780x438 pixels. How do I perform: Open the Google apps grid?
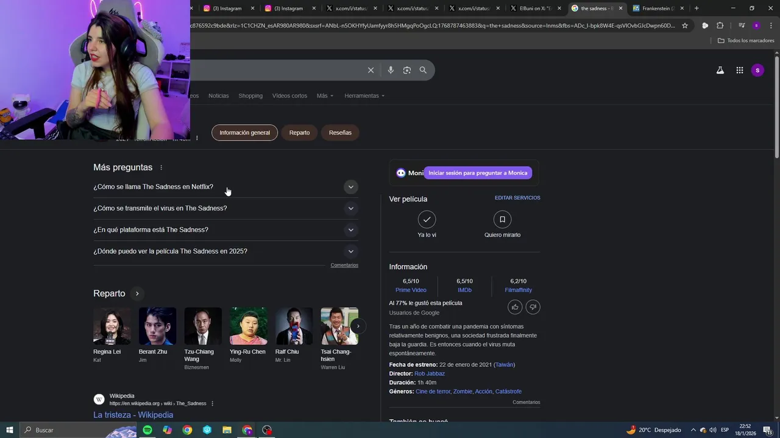pos(740,70)
